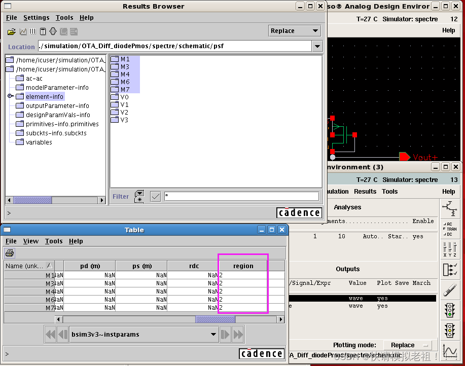Click the plot signal graph icon in Results Browser
465x366 pixels.
[23, 31]
